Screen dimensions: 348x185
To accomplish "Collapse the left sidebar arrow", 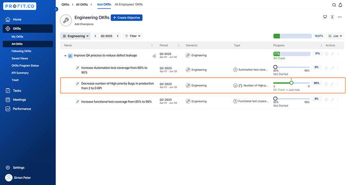I will (56, 9).
